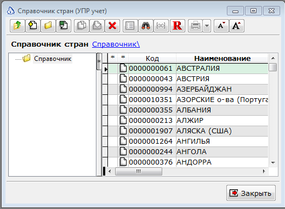The height and width of the screenshot is (209, 285).
Task: Delete record with red X icon
Action: [x=112, y=26]
